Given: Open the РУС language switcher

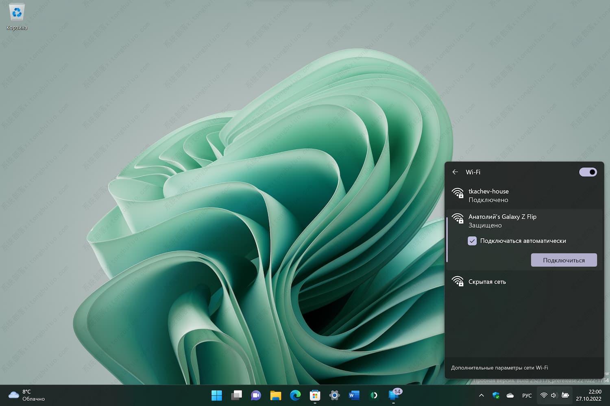Looking at the screenshot, I should point(527,395).
